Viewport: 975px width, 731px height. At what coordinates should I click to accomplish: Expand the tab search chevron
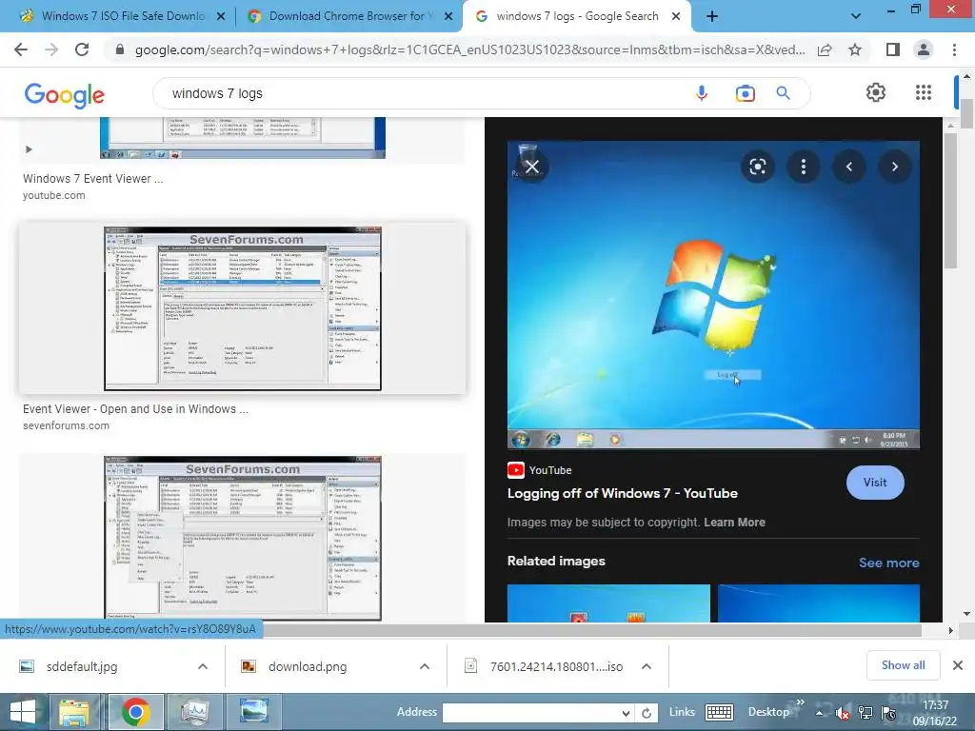tap(856, 16)
